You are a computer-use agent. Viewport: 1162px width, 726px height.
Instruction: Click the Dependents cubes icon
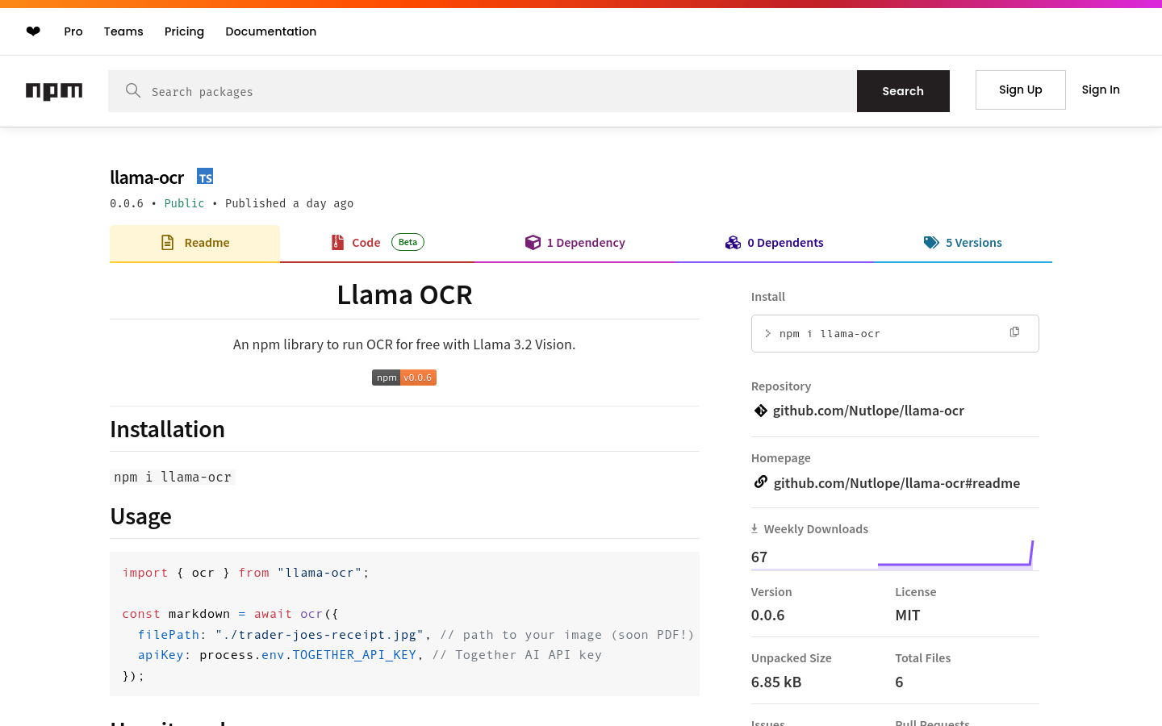[733, 243]
